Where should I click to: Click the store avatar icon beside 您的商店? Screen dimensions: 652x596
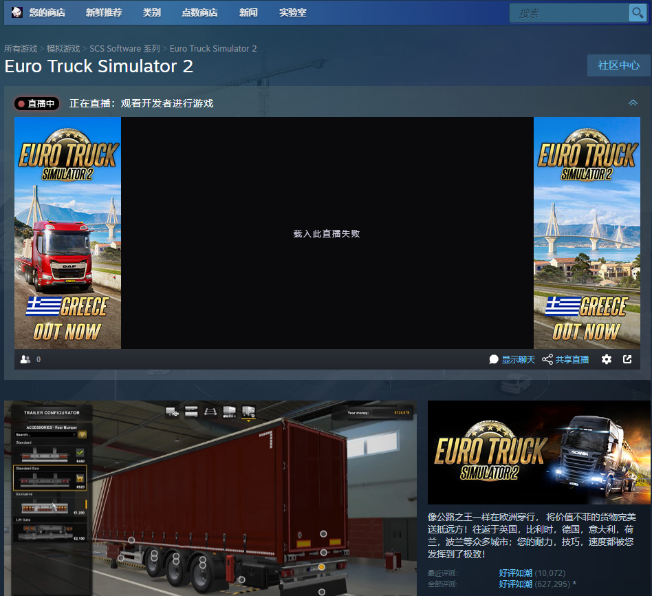(x=17, y=12)
